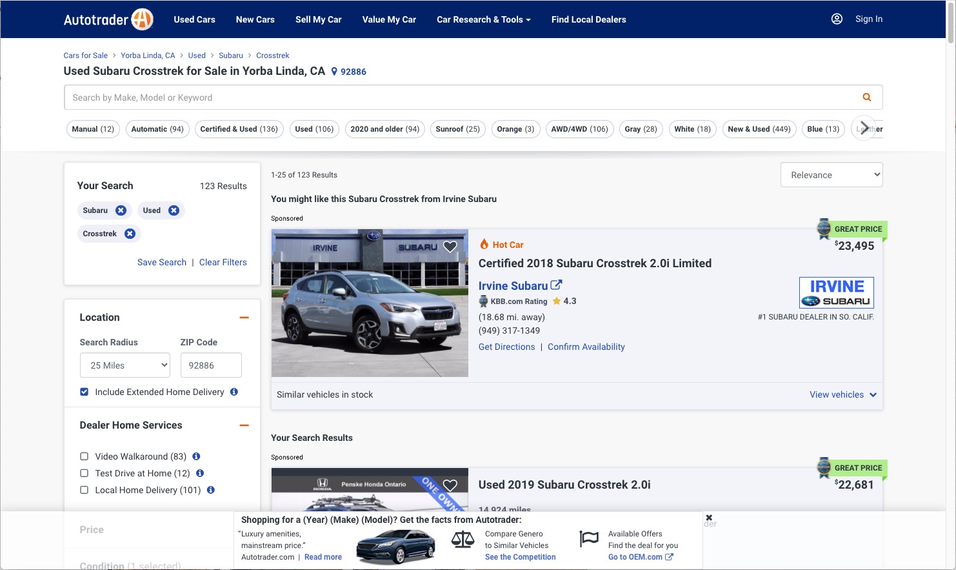Open New Cars in navigation bar

point(255,19)
